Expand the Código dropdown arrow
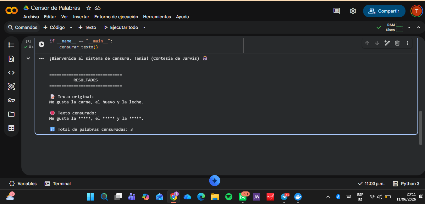425x204 pixels. point(71,27)
